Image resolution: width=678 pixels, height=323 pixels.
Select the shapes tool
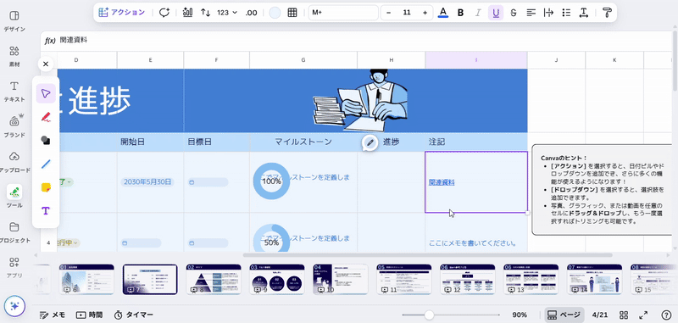coord(46,140)
